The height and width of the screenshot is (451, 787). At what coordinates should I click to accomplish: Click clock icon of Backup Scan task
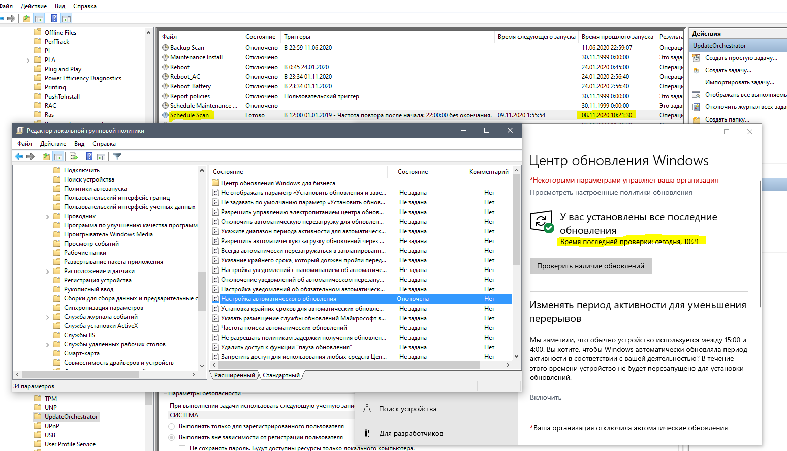165,48
